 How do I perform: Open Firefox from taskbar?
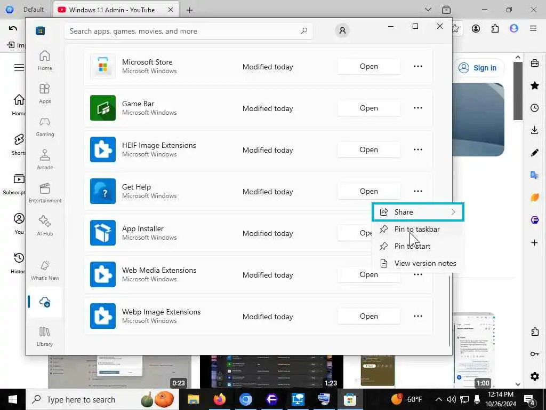coord(219,399)
